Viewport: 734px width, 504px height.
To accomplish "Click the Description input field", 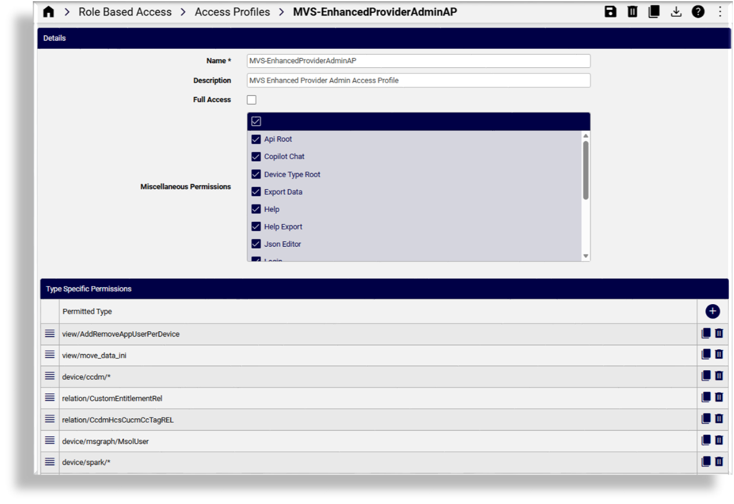I will point(418,81).
